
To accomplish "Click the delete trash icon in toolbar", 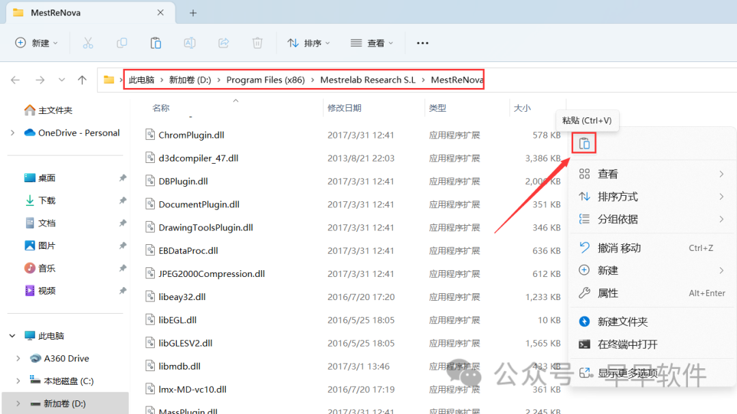I will [257, 43].
